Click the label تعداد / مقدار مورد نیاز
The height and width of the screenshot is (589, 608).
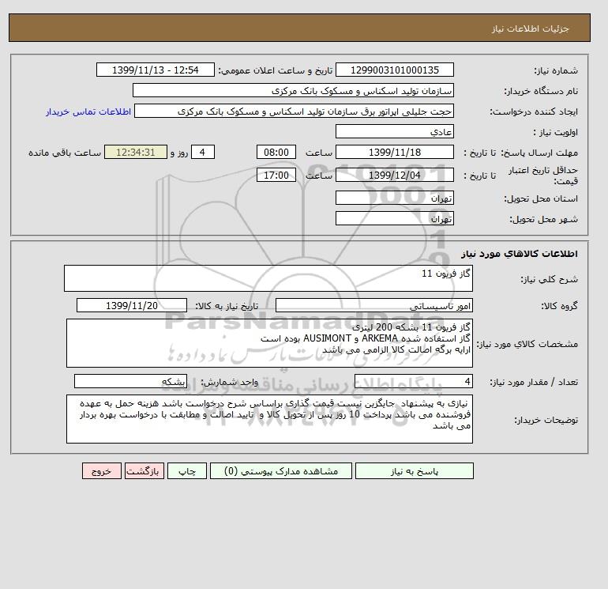(x=534, y=382)
